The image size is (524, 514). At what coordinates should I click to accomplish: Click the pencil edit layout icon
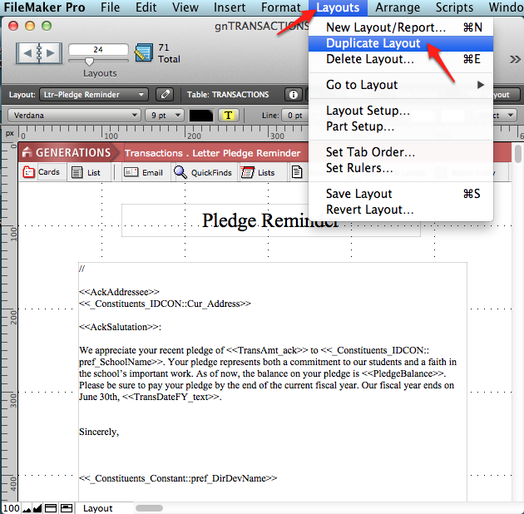pos(166,95)
